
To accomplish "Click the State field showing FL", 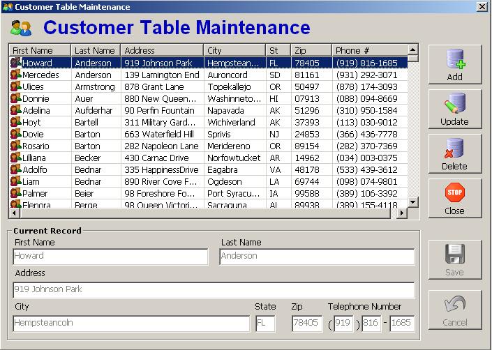I will click(x=265, y=324).
